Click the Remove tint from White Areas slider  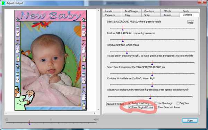[x=152, y=51]
